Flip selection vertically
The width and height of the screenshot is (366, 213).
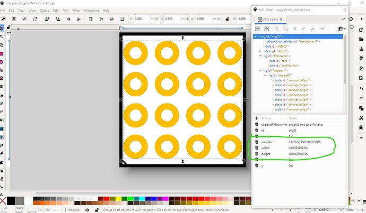coord(79,19)
